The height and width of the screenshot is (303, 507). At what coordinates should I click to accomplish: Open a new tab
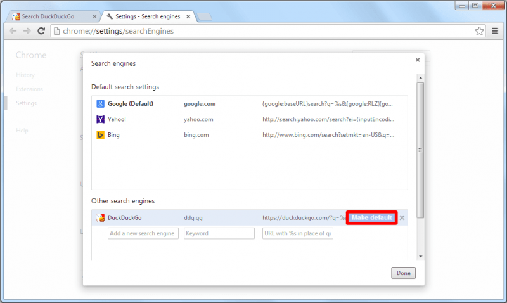(204, 17)
